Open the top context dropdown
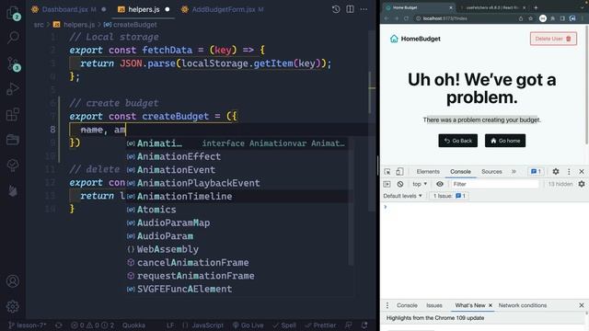This screenshot has height=331, width=589. (x=420, y=184)
